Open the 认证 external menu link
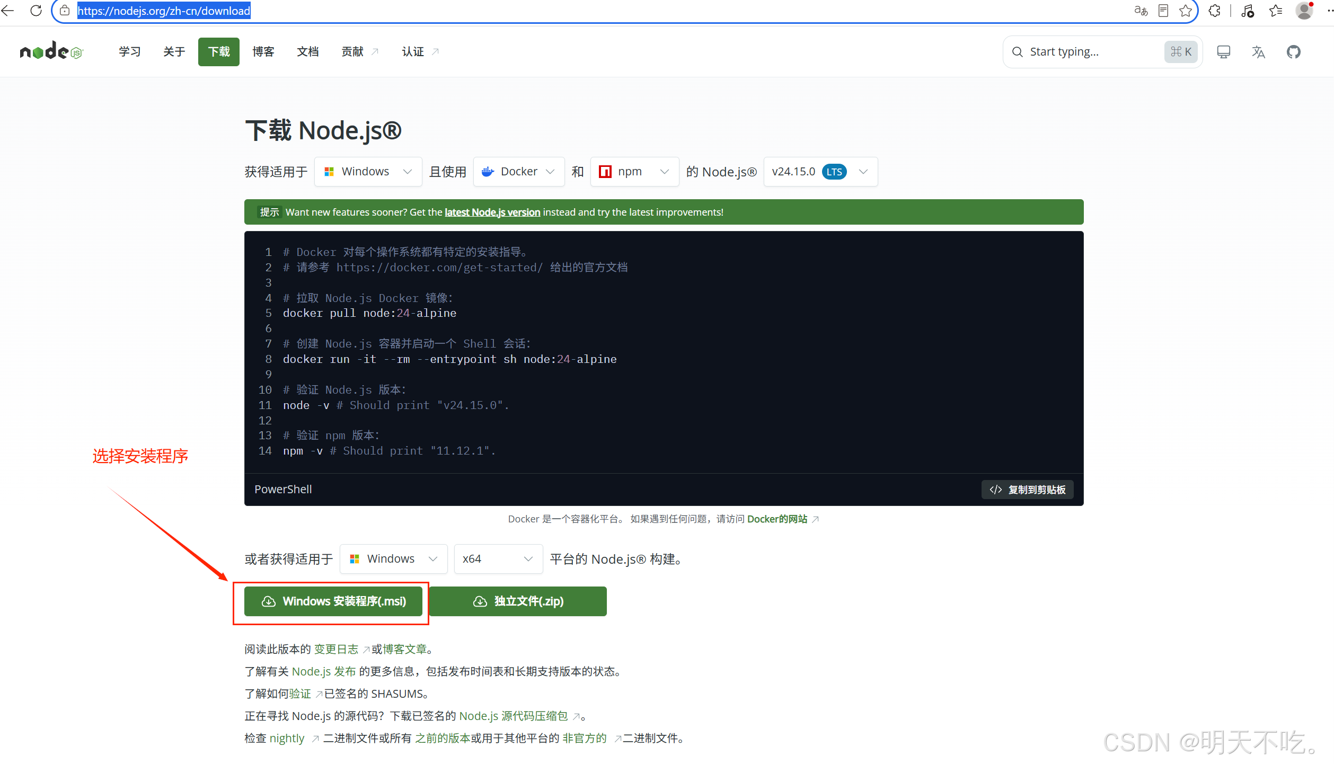Viewport: 1334px width, 764px height. click(x=420, y=51)
